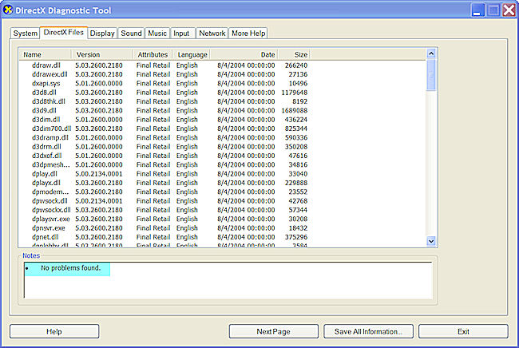Sort by the Language column header
This screenshot has height=348, width=519.
192,54
